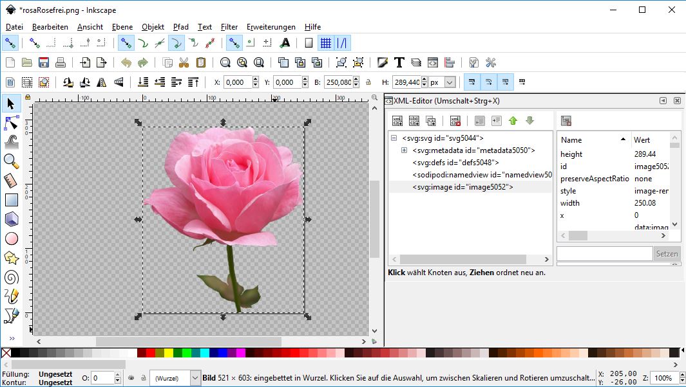This screenshot has width=686, height=387.
Task: Click the Save document floppy icon
Action: [44, 62]
